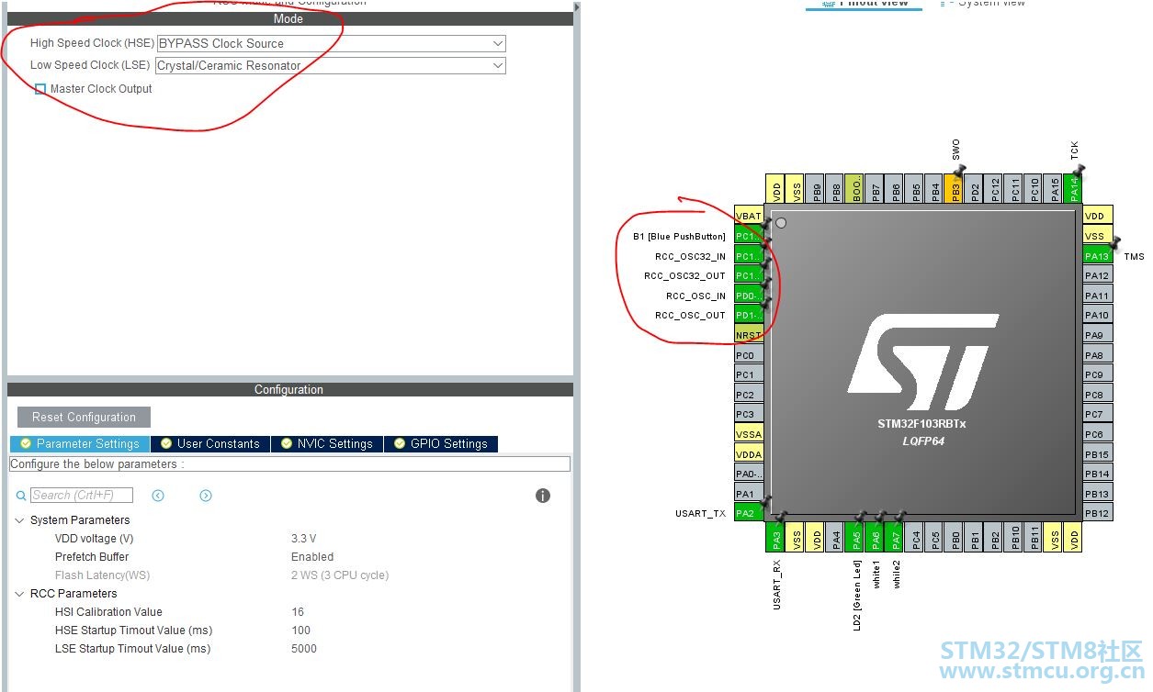Collapse the RCC Parameters group

(x=20, y=594)
